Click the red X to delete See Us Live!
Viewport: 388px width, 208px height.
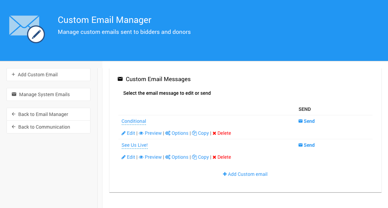coord(214,157)
